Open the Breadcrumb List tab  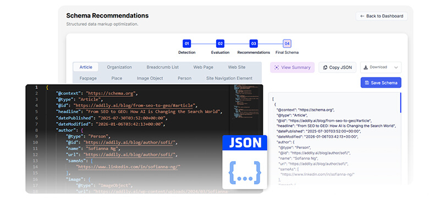point(162,67)
